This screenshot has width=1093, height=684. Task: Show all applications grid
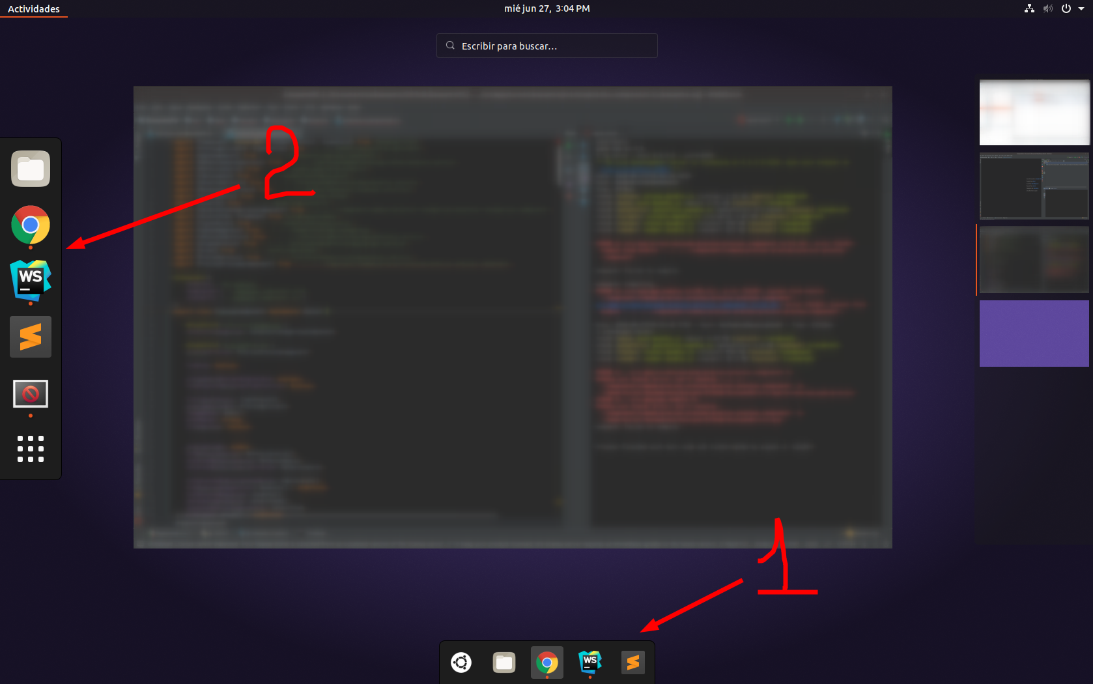(31, 449)
